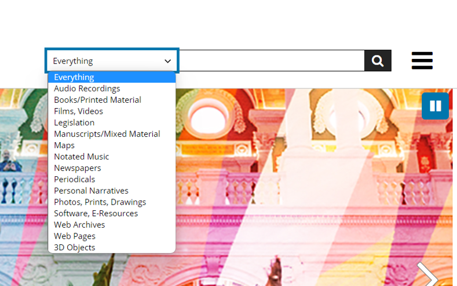
Task: Select Books/Printed Material option
Action: 112,100
